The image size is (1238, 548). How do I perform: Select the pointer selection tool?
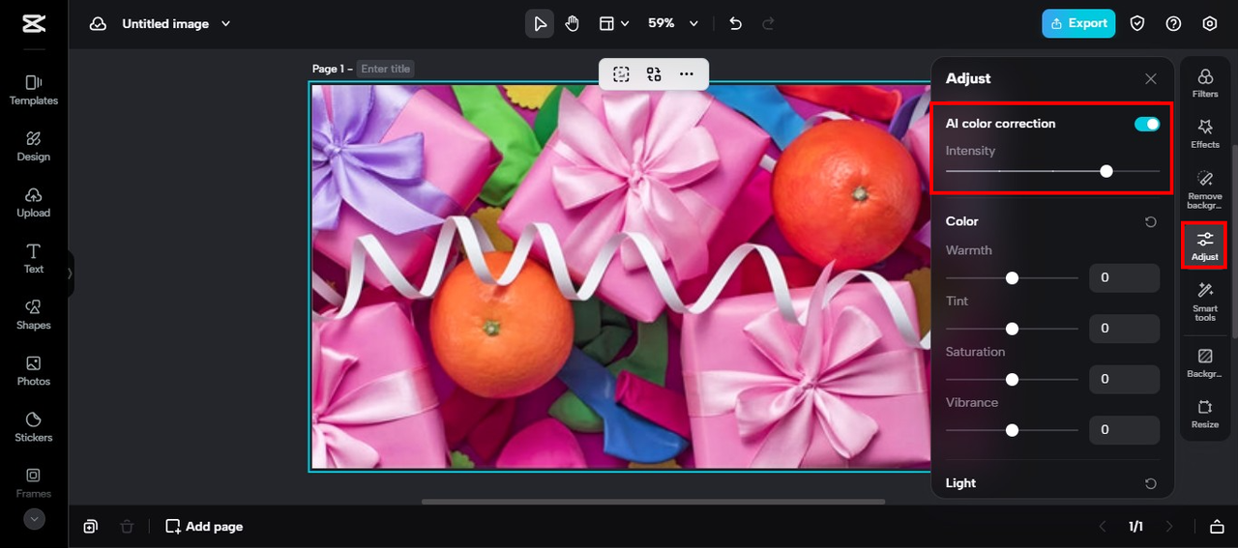click(540, 23)
